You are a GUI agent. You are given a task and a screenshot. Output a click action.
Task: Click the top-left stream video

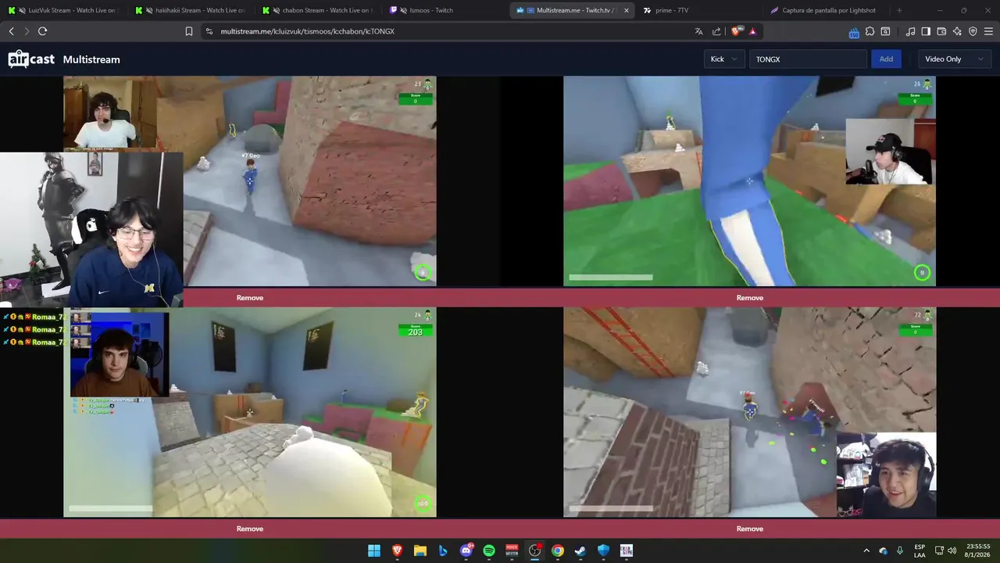[x=250, y=181]
